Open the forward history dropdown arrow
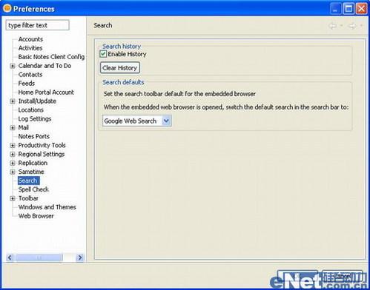This screenshot has width=370, height=290. click(361, 25)
